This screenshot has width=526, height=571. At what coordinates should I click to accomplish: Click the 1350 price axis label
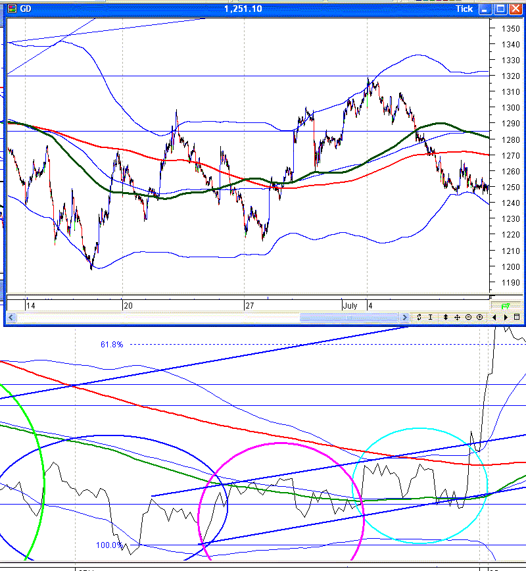[510, 28]
